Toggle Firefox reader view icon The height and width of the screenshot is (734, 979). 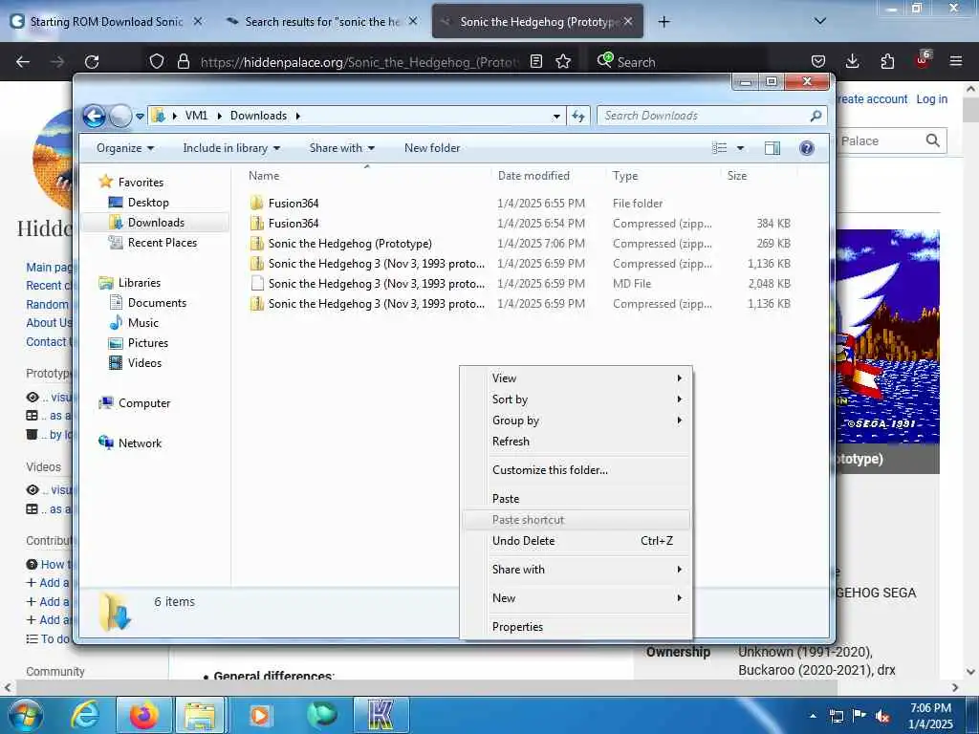pos(536,61)
